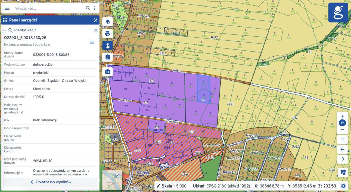This screenshot has width=351, height=192.
Task: Go to next map view
Action: tap(342, 159)
